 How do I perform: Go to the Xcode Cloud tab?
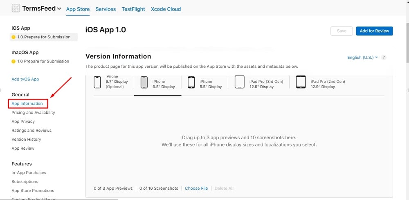(x=166, y=9)
